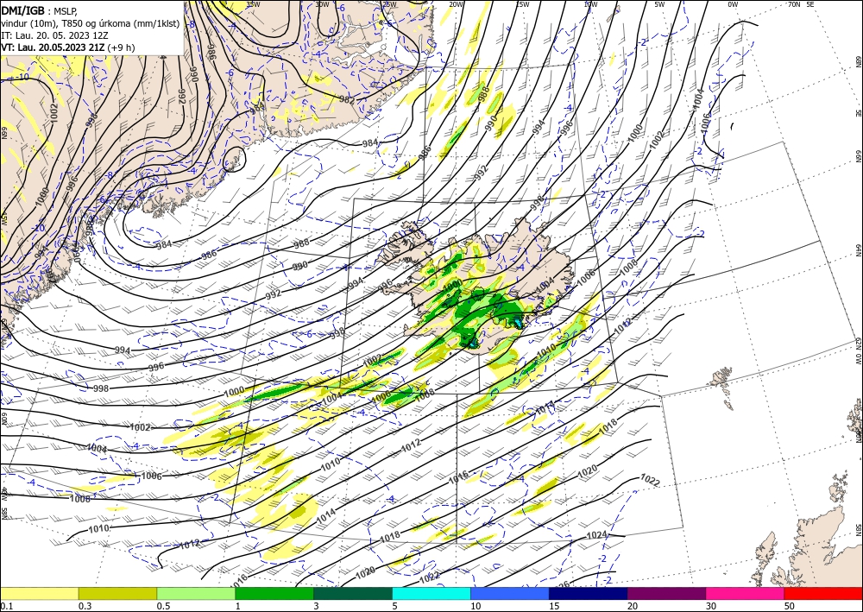The height and width of the screenshot is (612, 863).
Task: Click the '15W' longitude label
Action: pyautogui.click(x=523, y=4)
